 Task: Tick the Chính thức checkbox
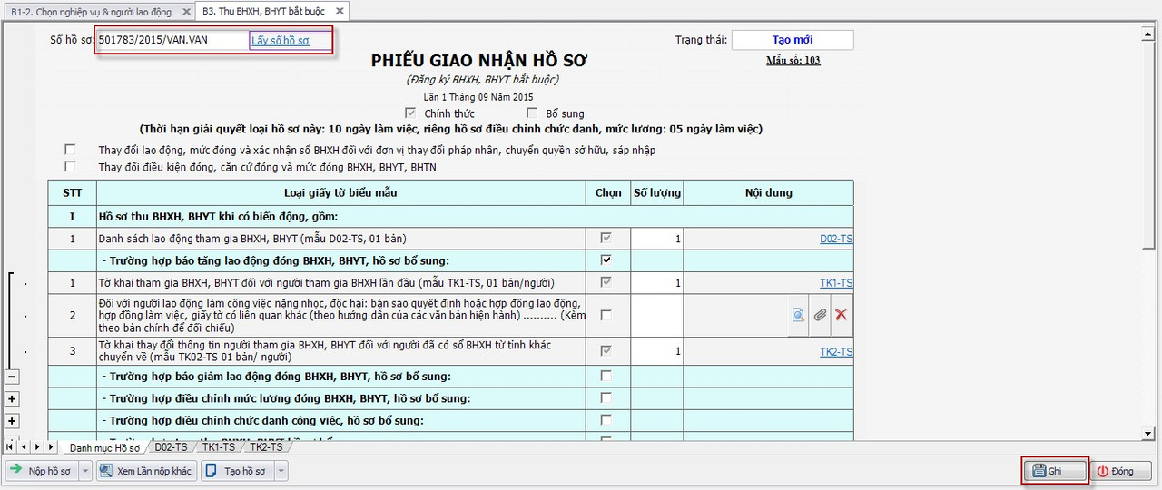(x=410, y=113)
